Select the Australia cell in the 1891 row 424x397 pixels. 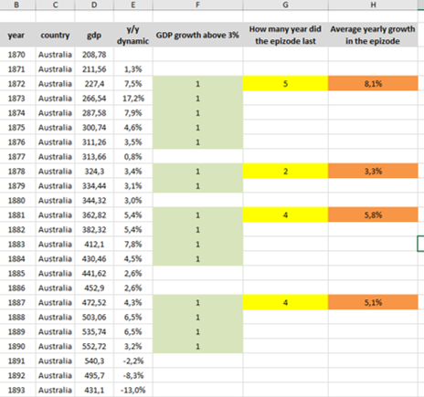(55, 361)
